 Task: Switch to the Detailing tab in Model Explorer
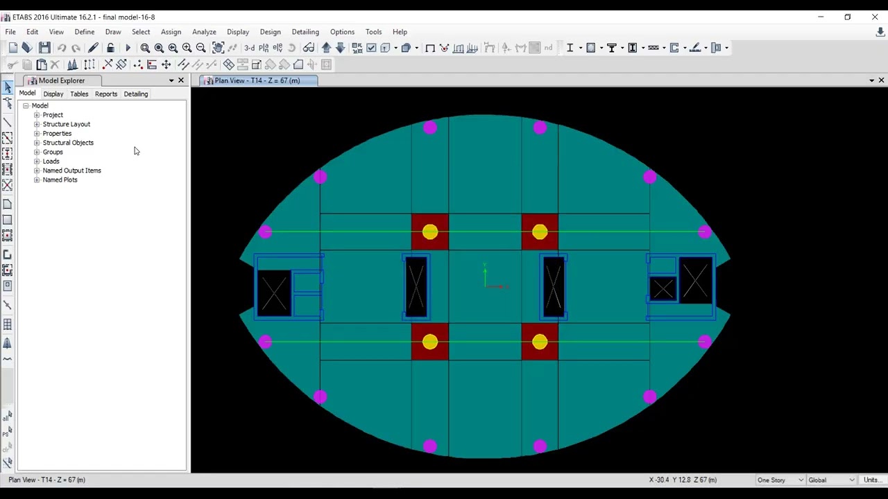coord(136,94)
